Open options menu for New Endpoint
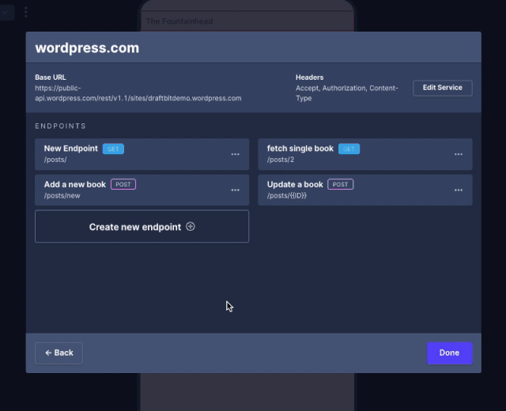Image resolution: width=506 pixels, height=411 pixels. coord(236,155)
